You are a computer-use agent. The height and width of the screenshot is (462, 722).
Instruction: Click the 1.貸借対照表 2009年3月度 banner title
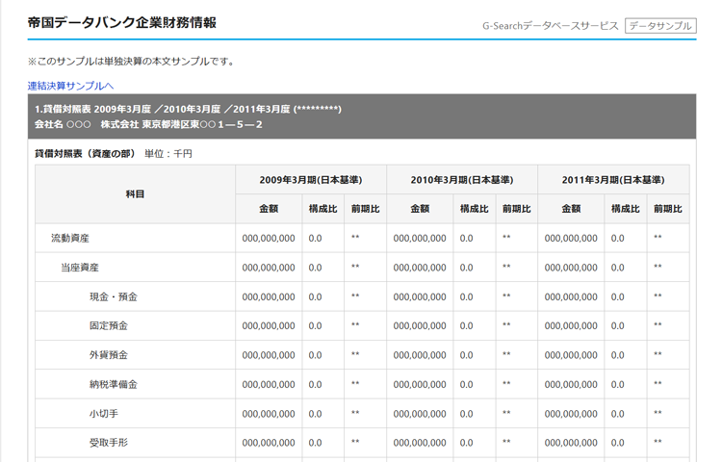(x=188, y=109)
